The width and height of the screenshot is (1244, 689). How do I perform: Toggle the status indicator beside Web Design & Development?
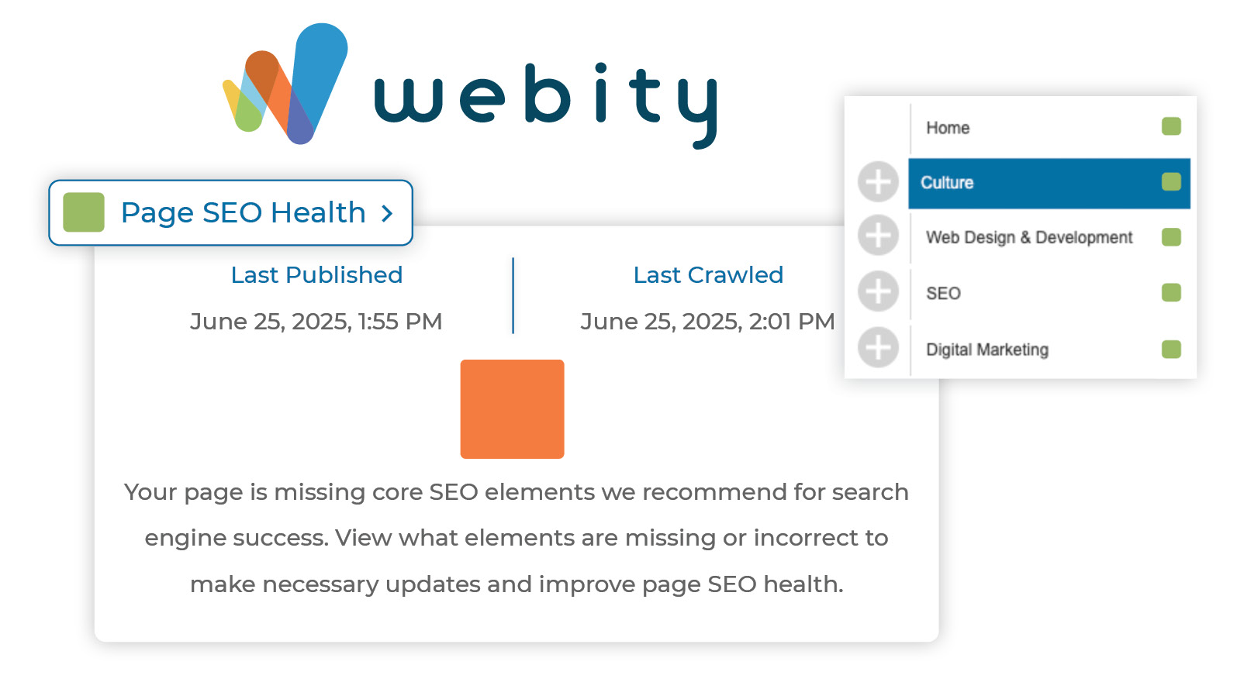click(x=1170, y=237)
